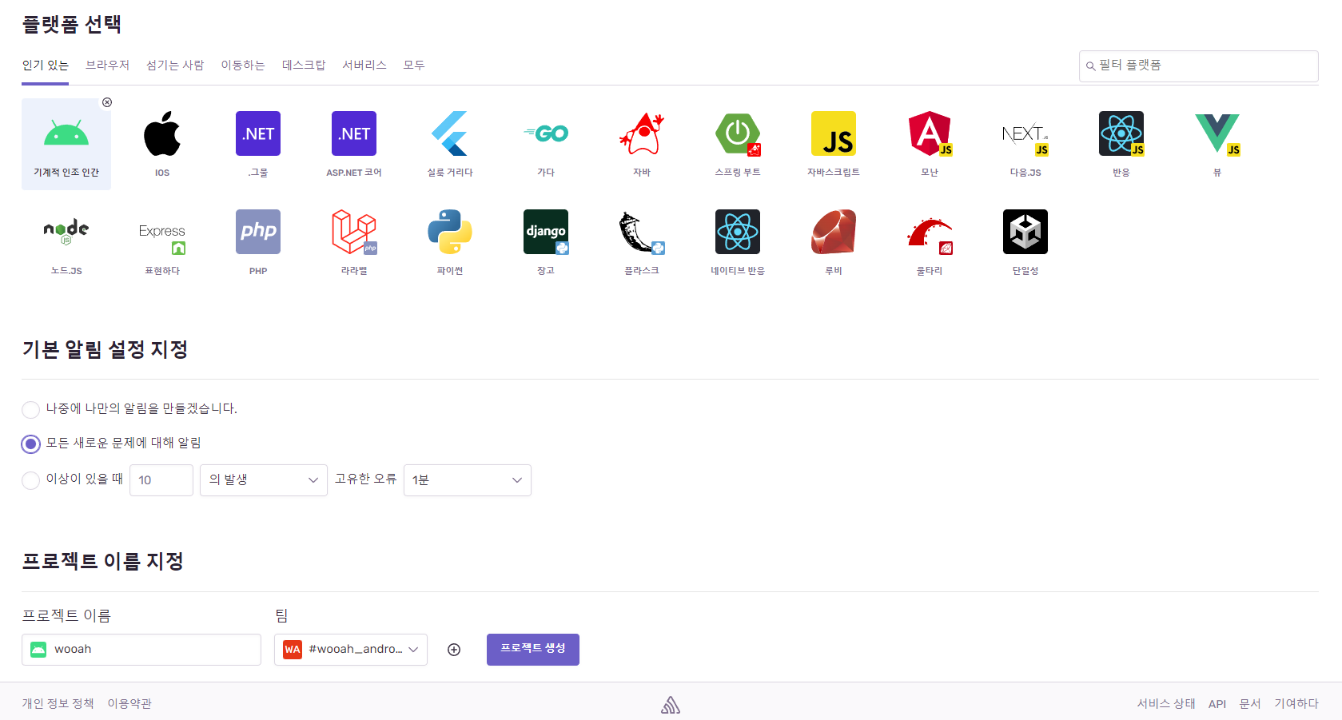This screenshot has height=720, width=1342.
Task: Open the '1분' time interval dropdown
Action: click(468, 479)
